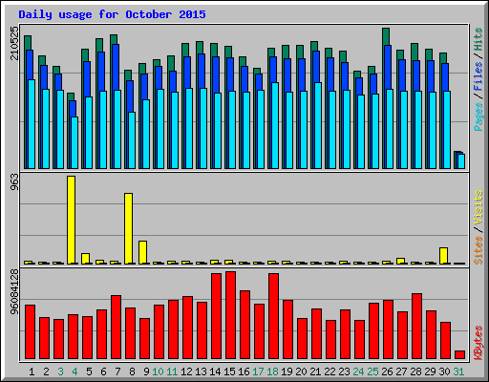Select the red KBytes bar for day 14
489x382 pixels.
point(217,316)
